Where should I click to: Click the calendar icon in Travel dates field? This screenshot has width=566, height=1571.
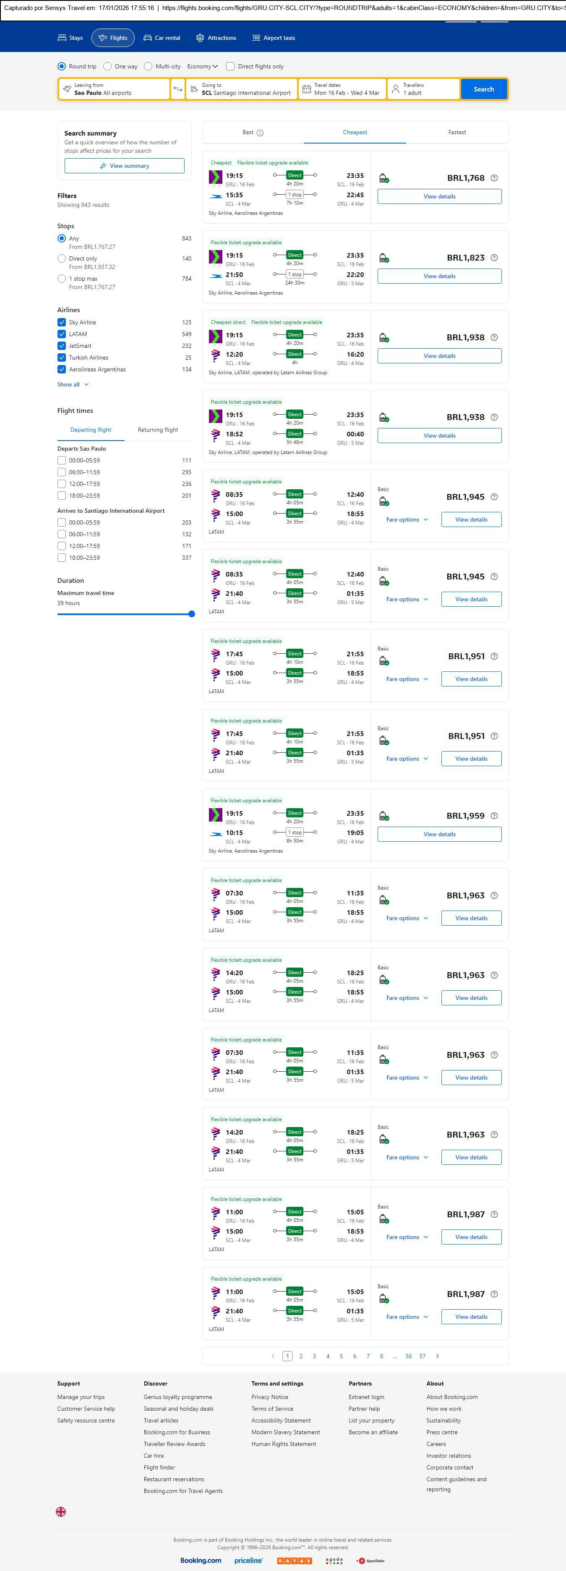307,89
